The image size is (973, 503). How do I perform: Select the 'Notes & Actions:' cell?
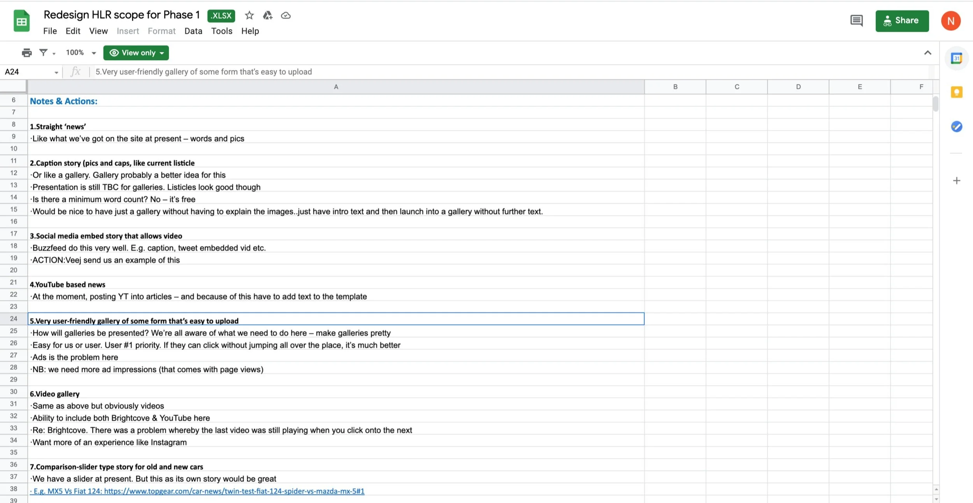click(x=336, y=101)
